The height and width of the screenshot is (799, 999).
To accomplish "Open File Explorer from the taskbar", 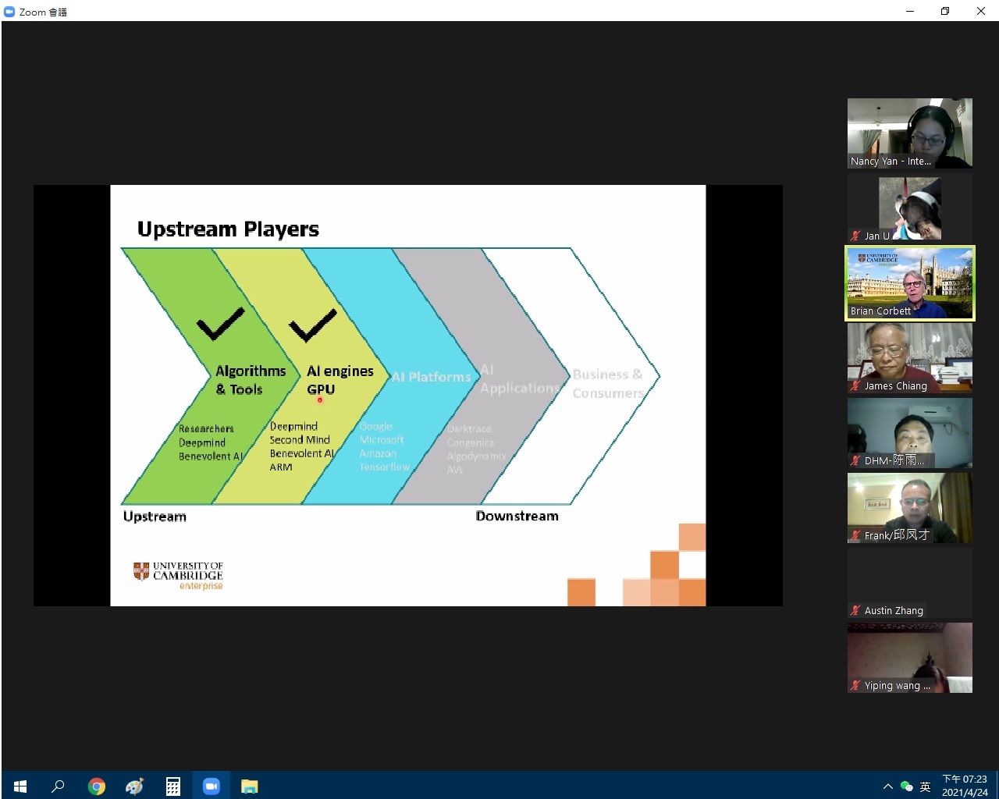I will [x=249, y=786].
